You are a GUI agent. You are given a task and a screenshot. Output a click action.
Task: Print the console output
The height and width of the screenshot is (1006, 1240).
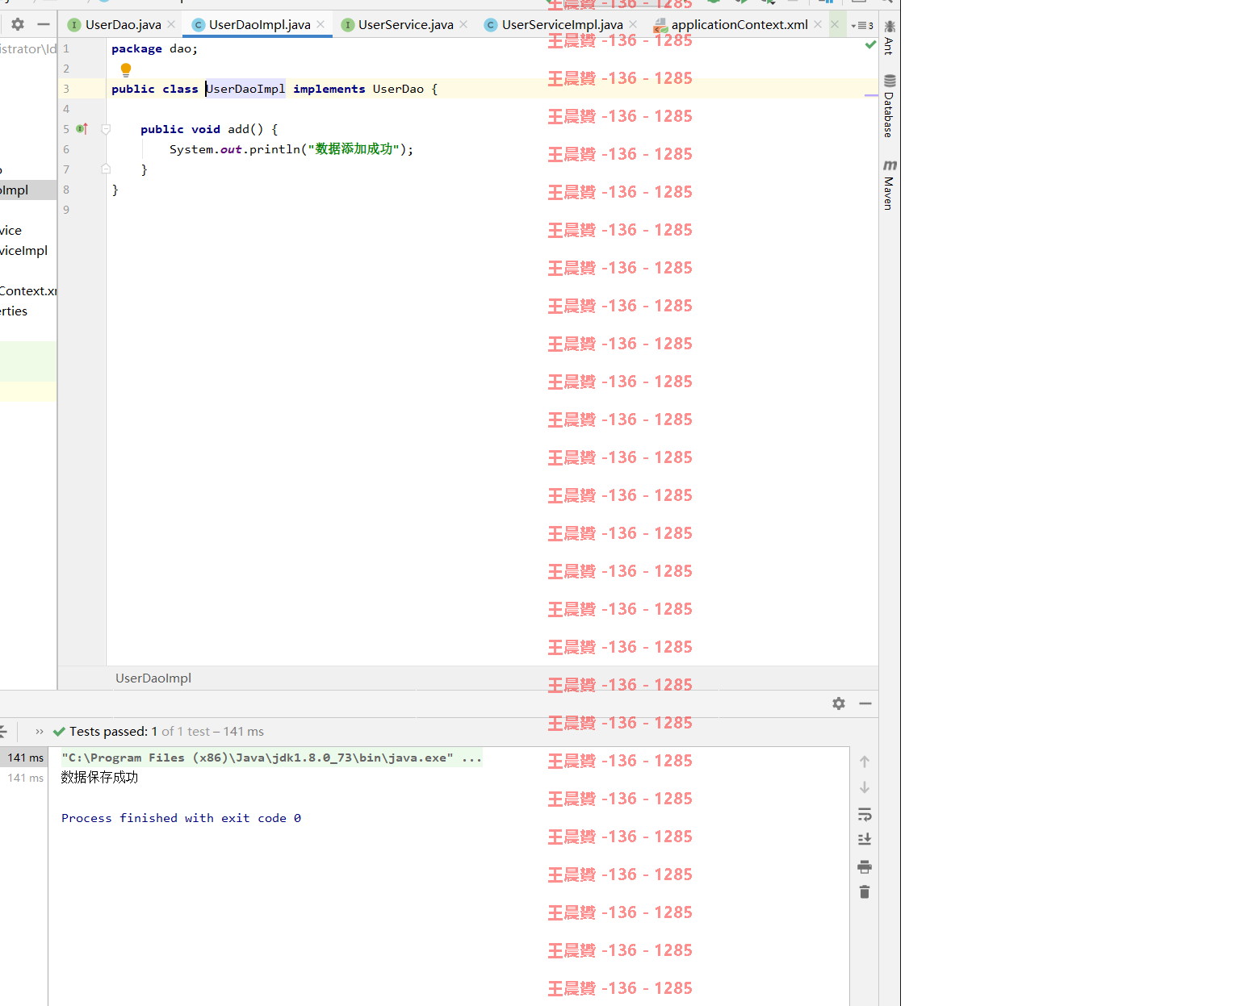point(865,867)
